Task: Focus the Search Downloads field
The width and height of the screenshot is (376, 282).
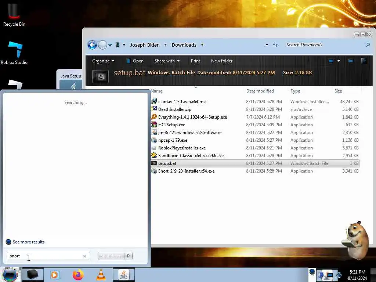Action: [324, 45]
